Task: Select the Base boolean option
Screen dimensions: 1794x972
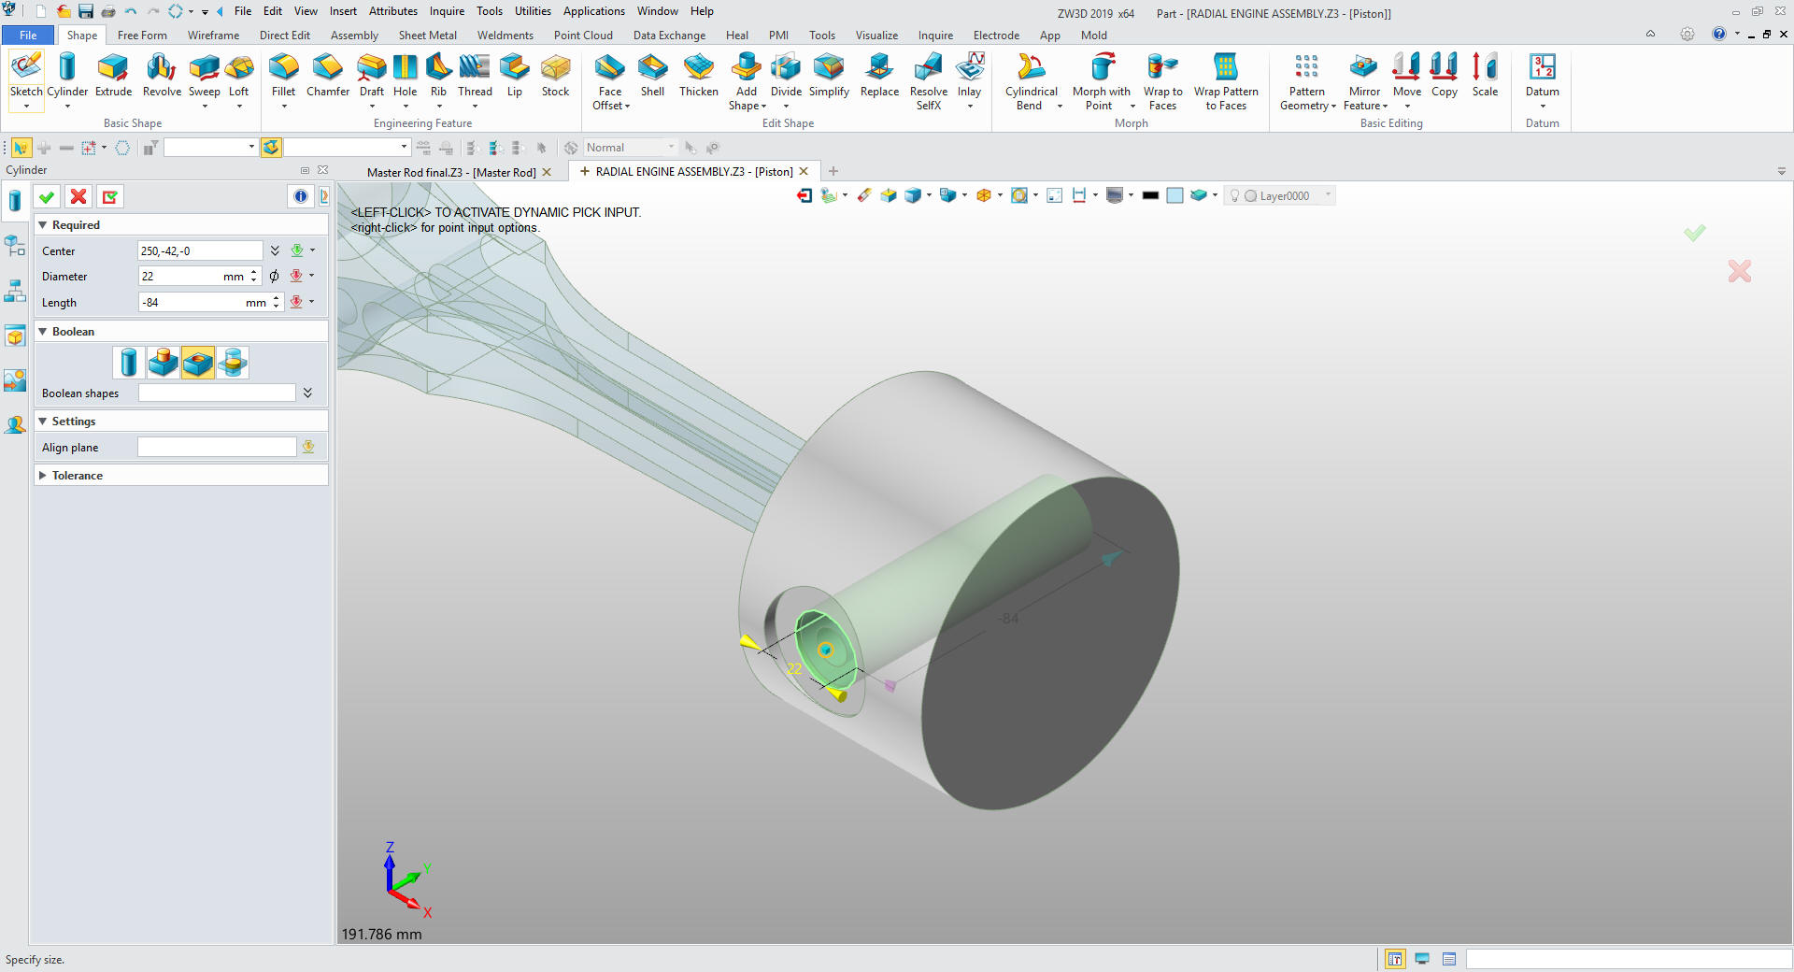Action: point(129,363)
